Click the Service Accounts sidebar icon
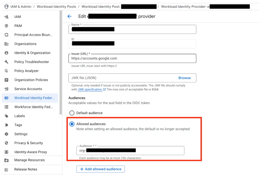The image size is (261, 176). pos(6,89)
